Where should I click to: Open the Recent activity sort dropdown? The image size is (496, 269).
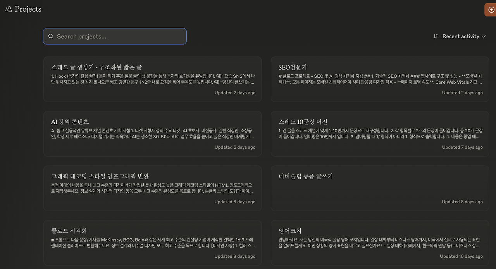[460, 36]
